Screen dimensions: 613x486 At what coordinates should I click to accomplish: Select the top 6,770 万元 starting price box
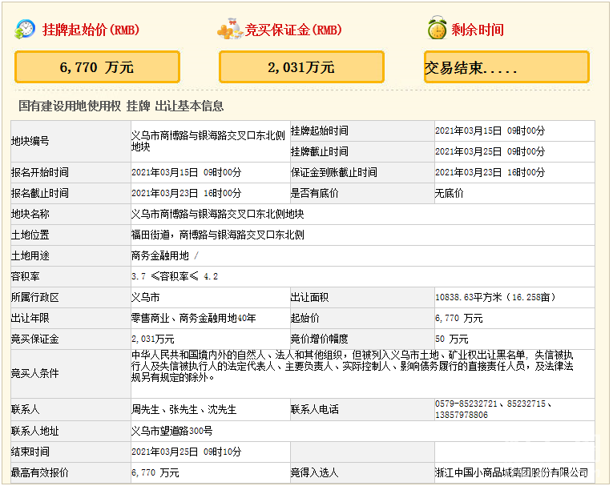coord(97,67)
